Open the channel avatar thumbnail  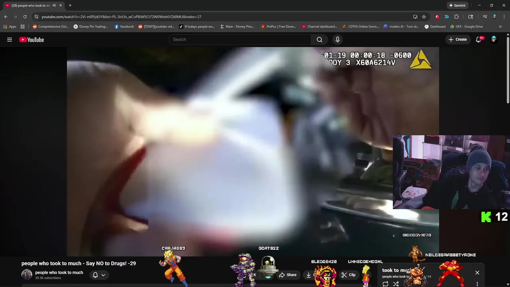click(27, 275)
